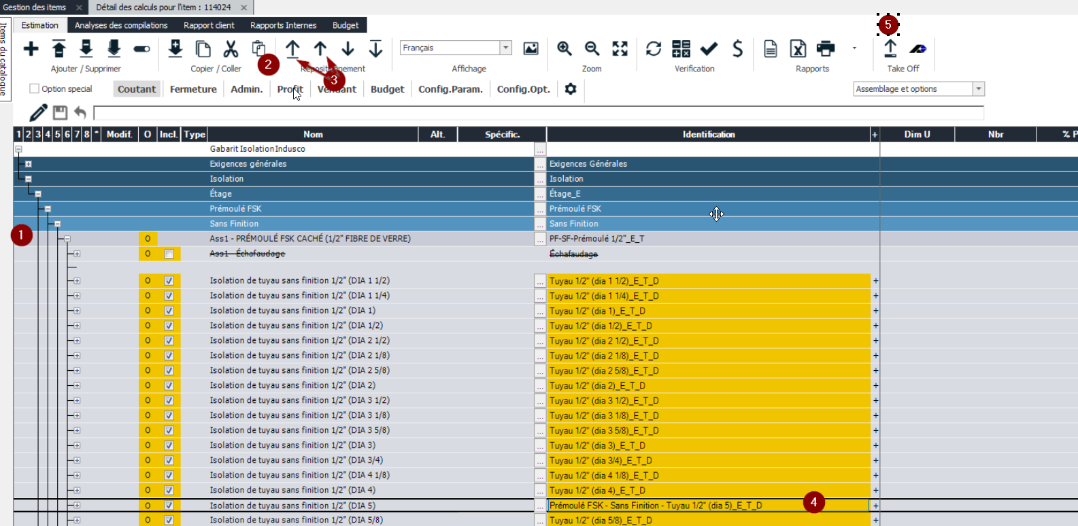
Task: Click the pencil edit icon
Action: tap(38, 112)
